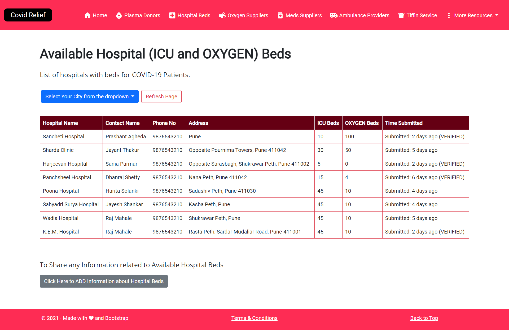Click the Covid Relief brand logo
The image size is (509, 330).
(28, 15)
